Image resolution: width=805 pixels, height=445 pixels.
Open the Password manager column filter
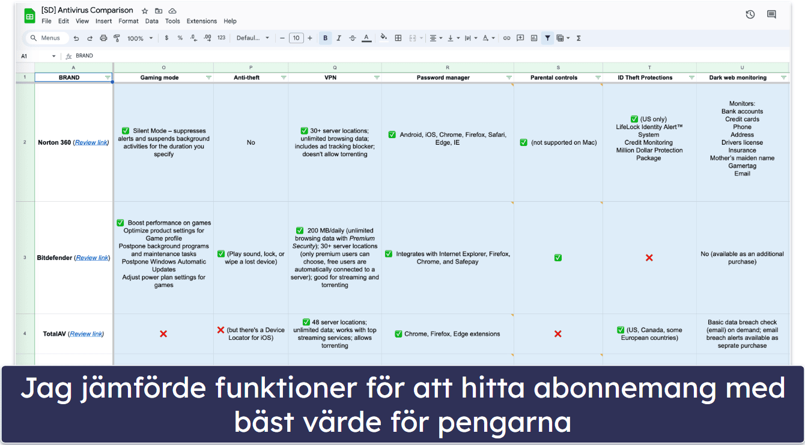[x=509, y=77]
